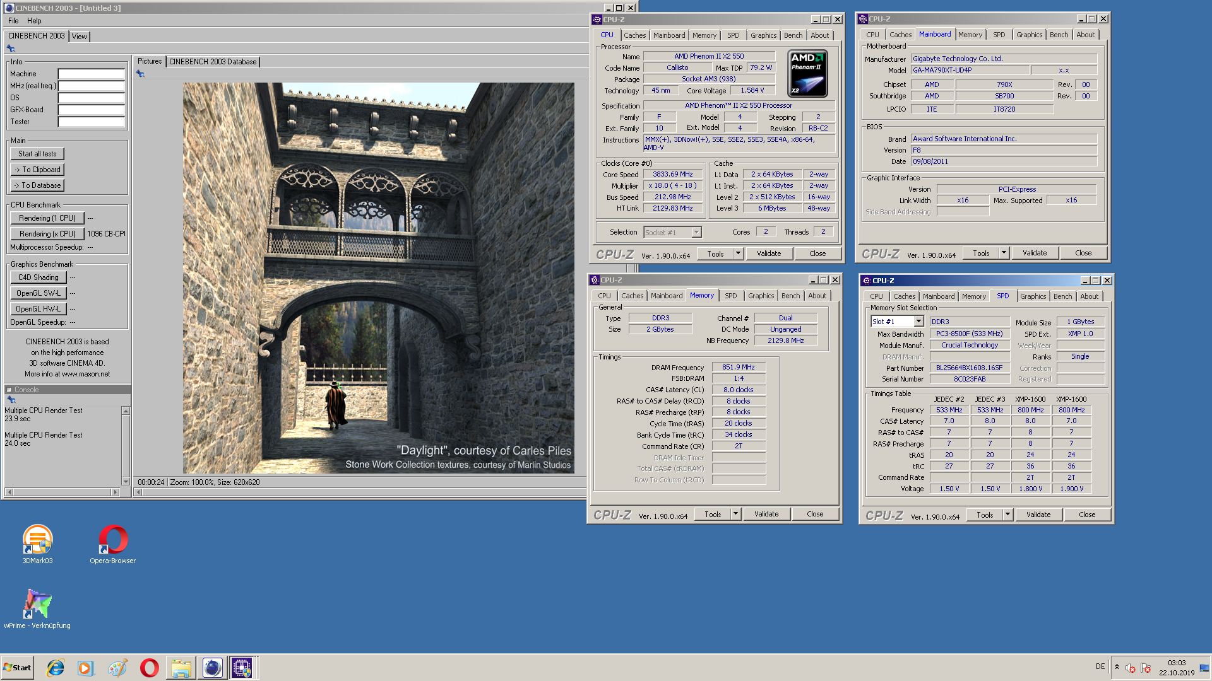Open Bench tab in Memory CPU-Z window
This screenshot has height=681, width=1212.
pos(790,296)
